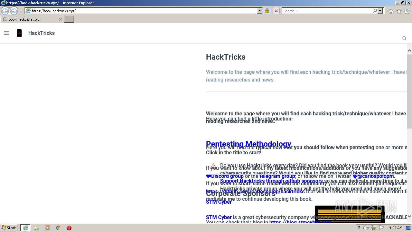The image size is (412, 232).
Task: Click the vertical scrollbar thumb
Action: 409,92
